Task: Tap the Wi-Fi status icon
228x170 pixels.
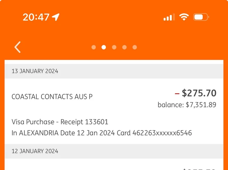Action: [x=184, y=17]
